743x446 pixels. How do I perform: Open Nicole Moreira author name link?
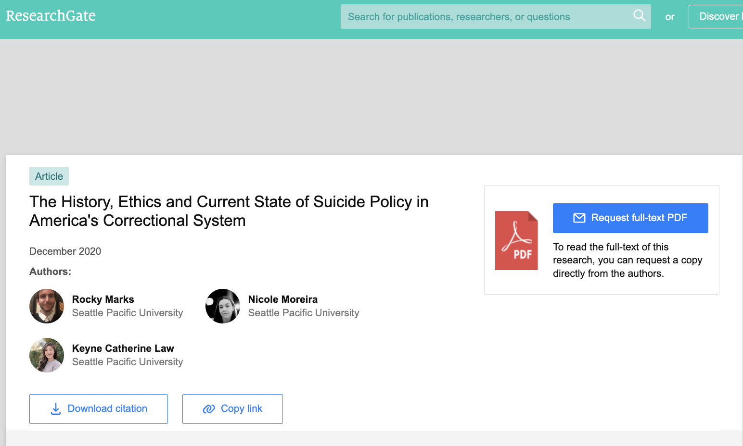pos(283,299)
